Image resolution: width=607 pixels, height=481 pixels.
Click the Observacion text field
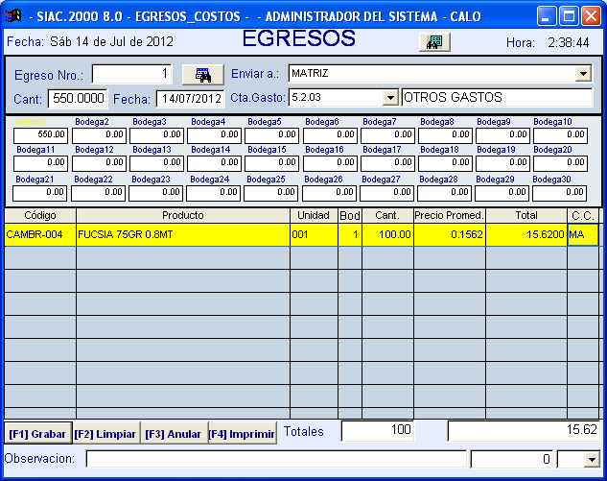276,459
